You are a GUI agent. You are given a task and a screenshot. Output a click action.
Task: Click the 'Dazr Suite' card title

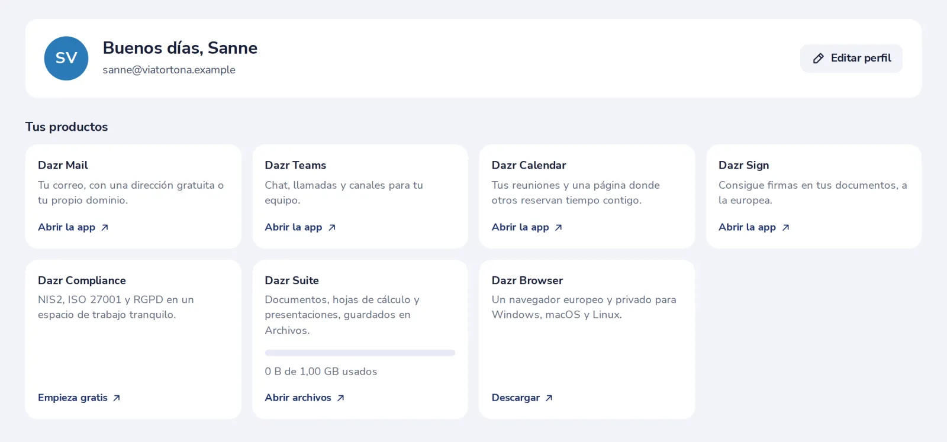[292, 280]
